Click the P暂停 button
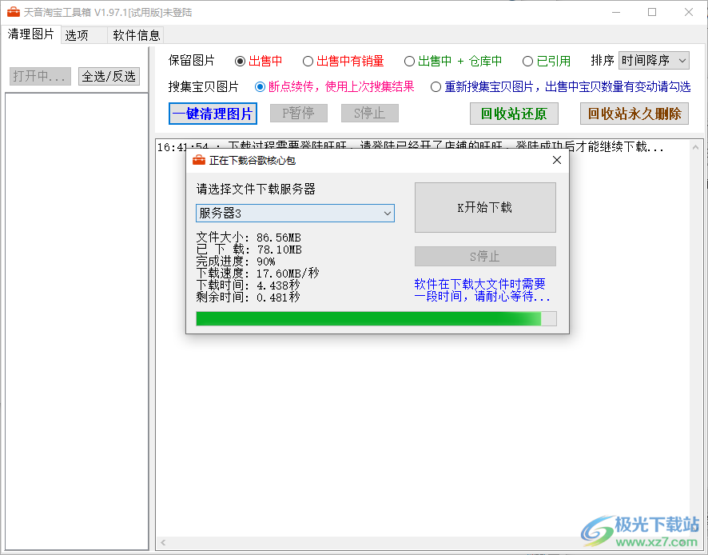Viewport: 708px width, 555px height. (298, 113)
